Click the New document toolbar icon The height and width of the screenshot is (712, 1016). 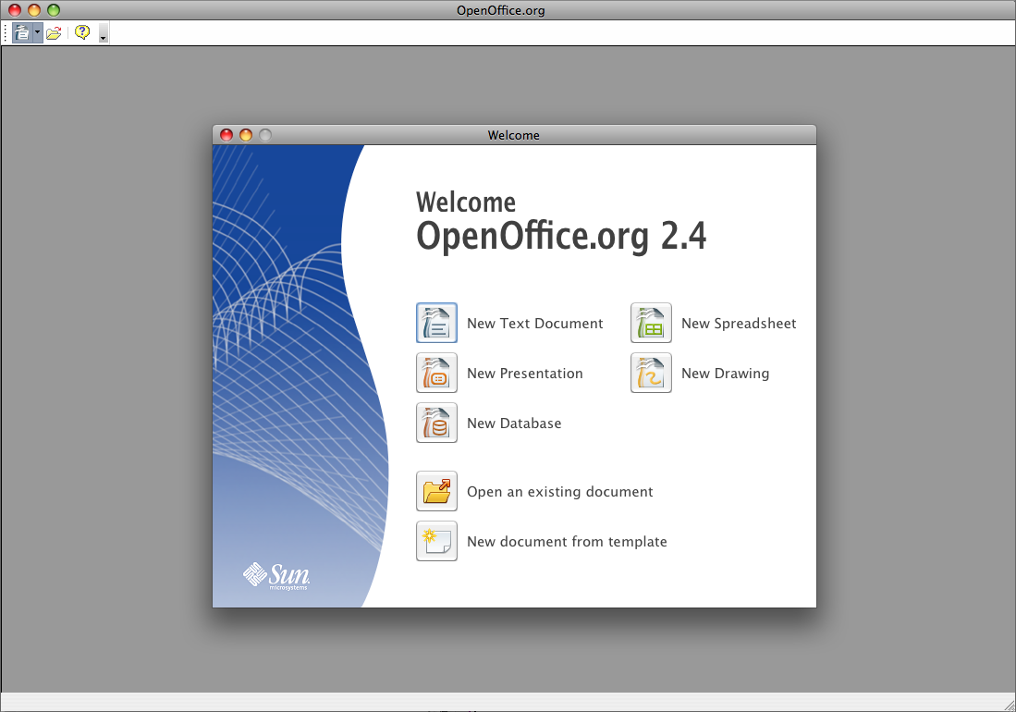click(x=22, y=33)
